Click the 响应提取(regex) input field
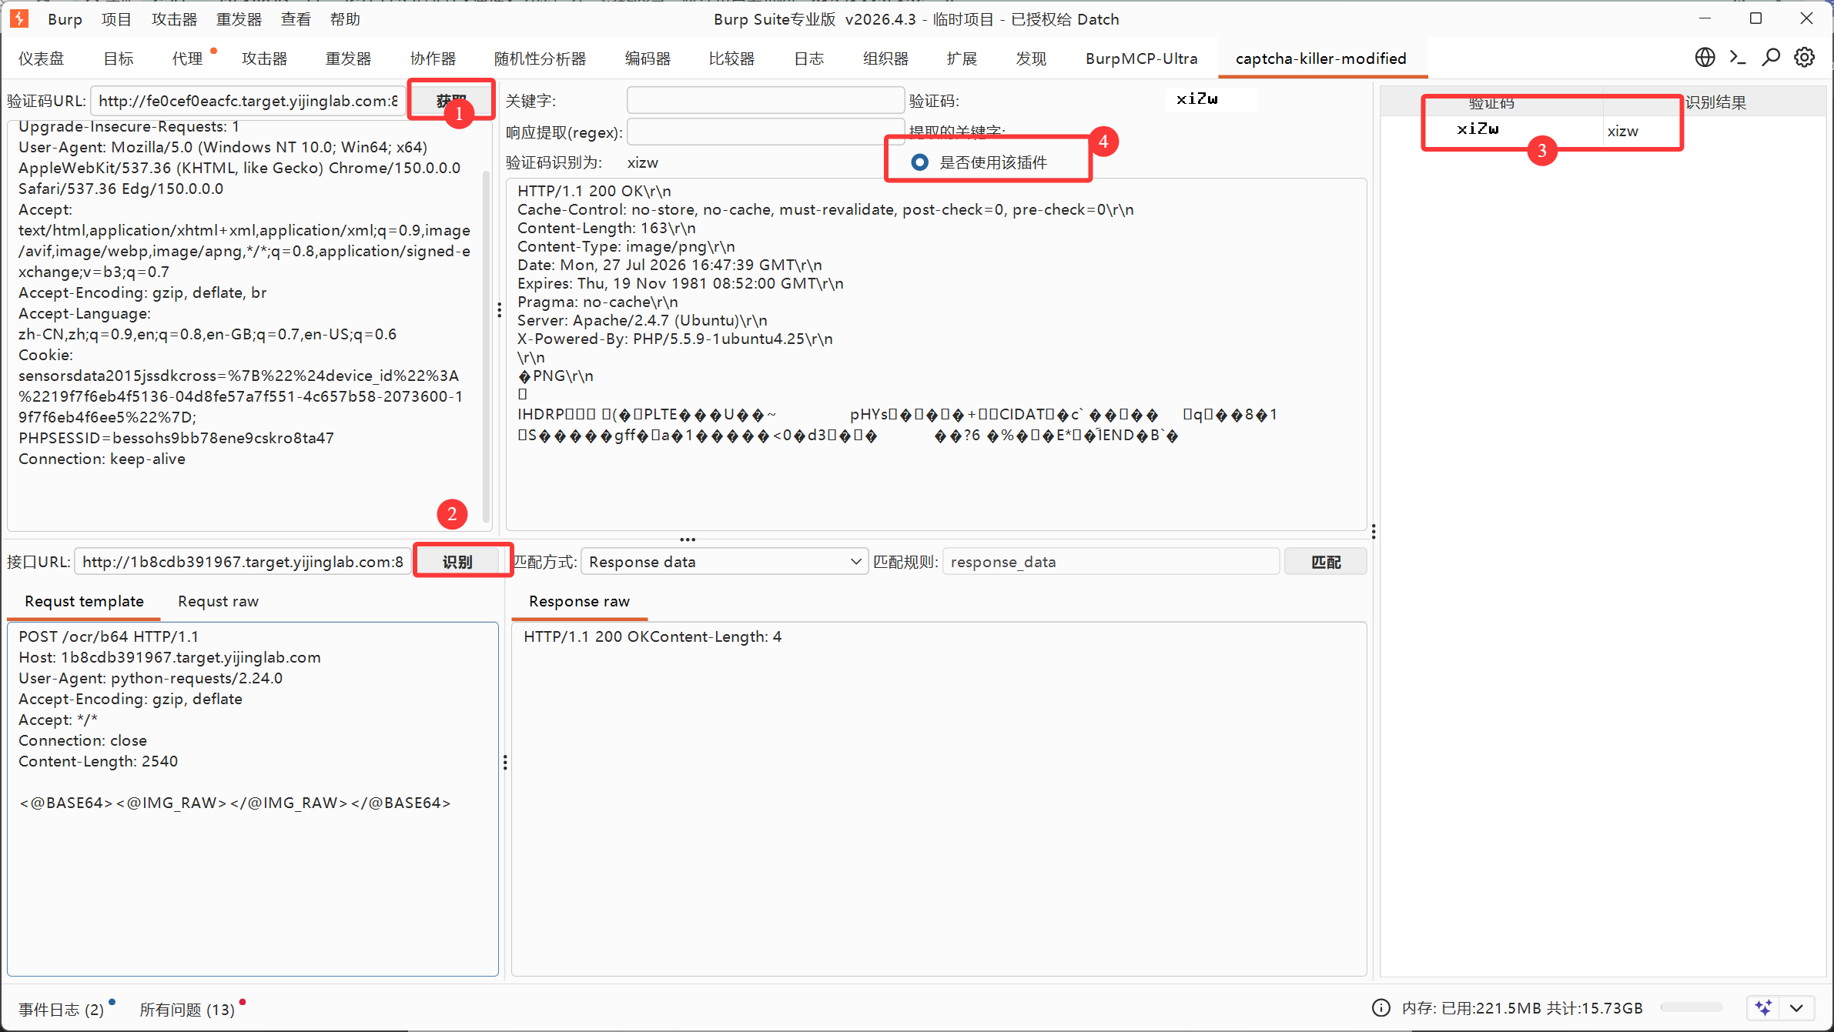The width and height of the screenshot is (1834, 1032). coord(765,132)
